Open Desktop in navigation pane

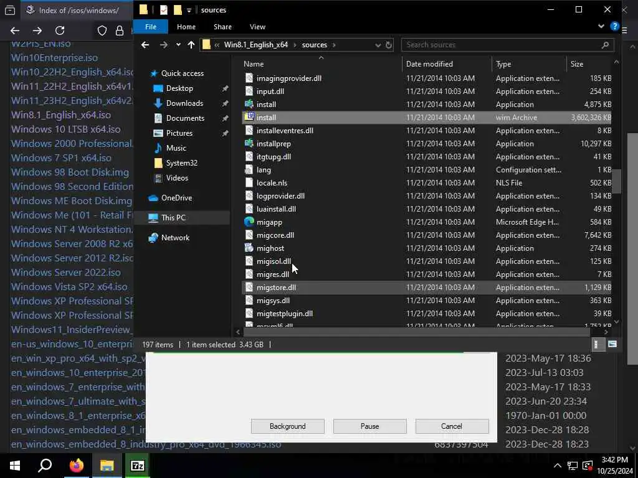pyautogui.click(x=179, y=88)
